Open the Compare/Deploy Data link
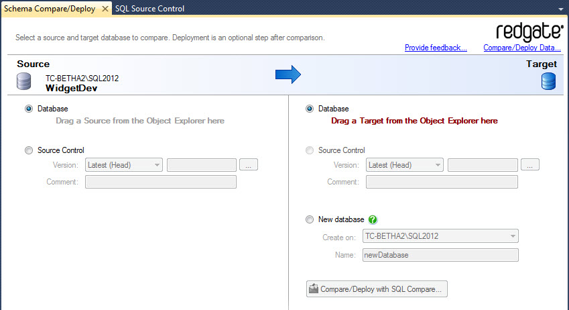569x310 pixels. [522, 48]
